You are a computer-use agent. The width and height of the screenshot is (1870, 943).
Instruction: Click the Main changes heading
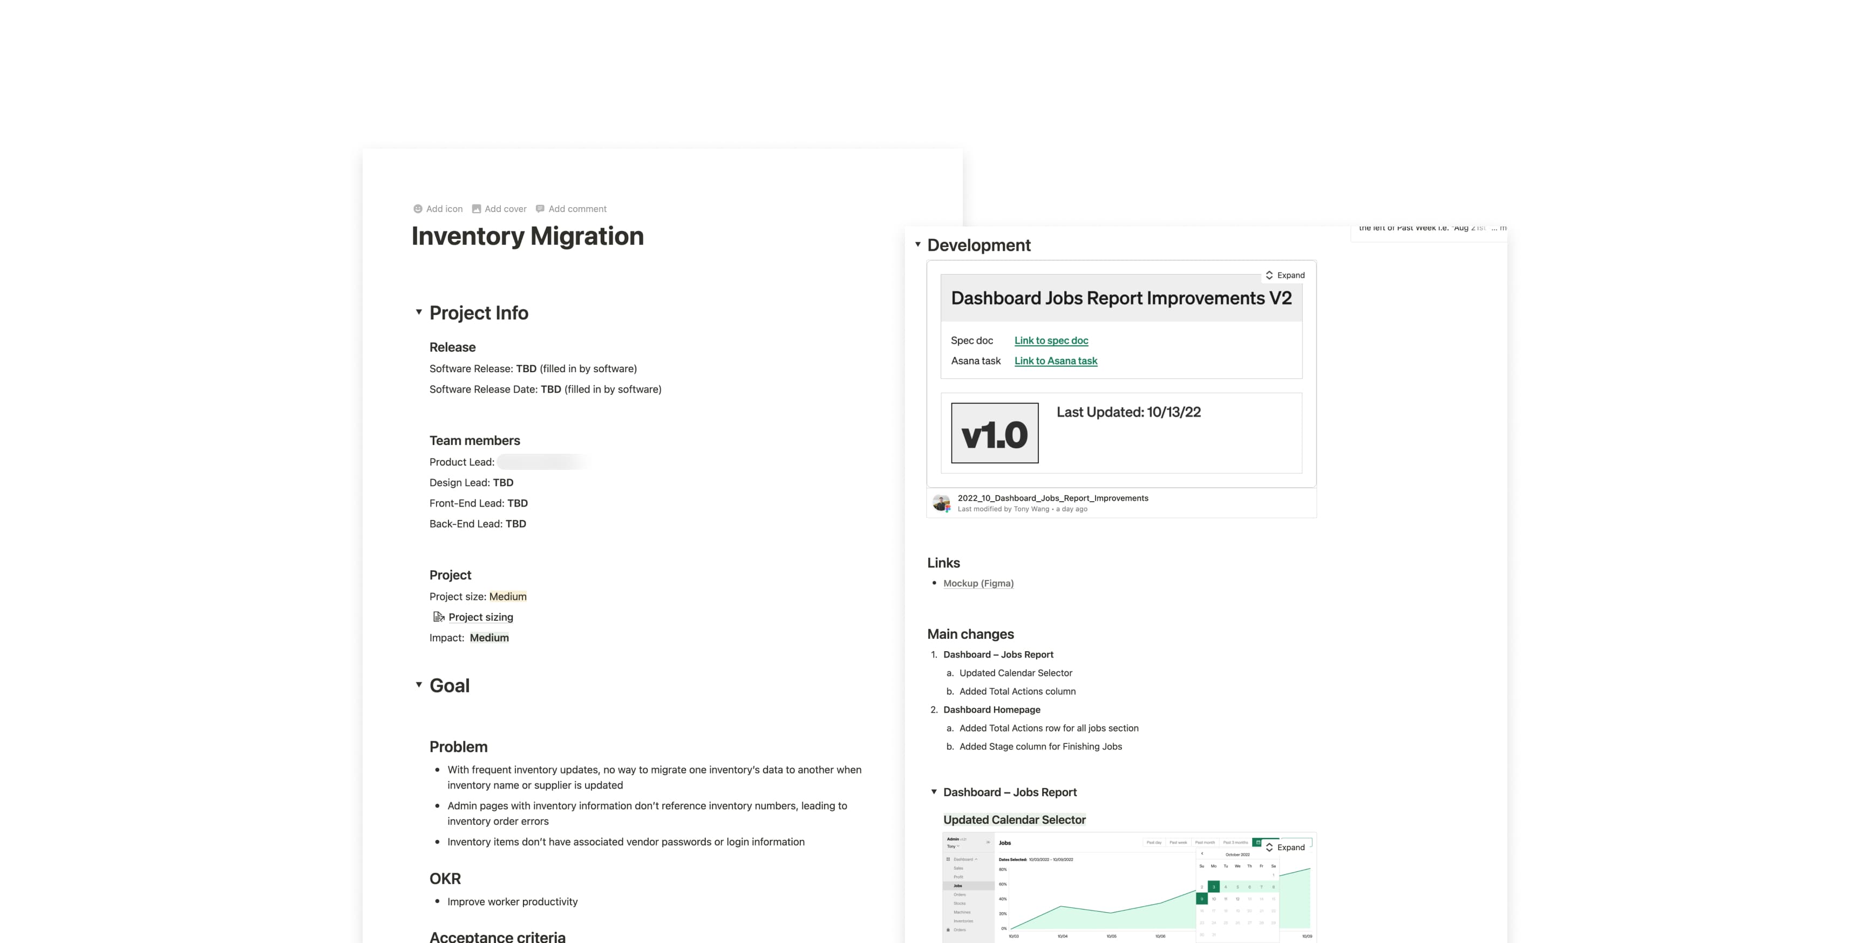[x=970, y=634]
